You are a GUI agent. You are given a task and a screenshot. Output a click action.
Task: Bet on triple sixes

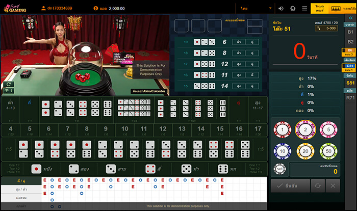223,109
